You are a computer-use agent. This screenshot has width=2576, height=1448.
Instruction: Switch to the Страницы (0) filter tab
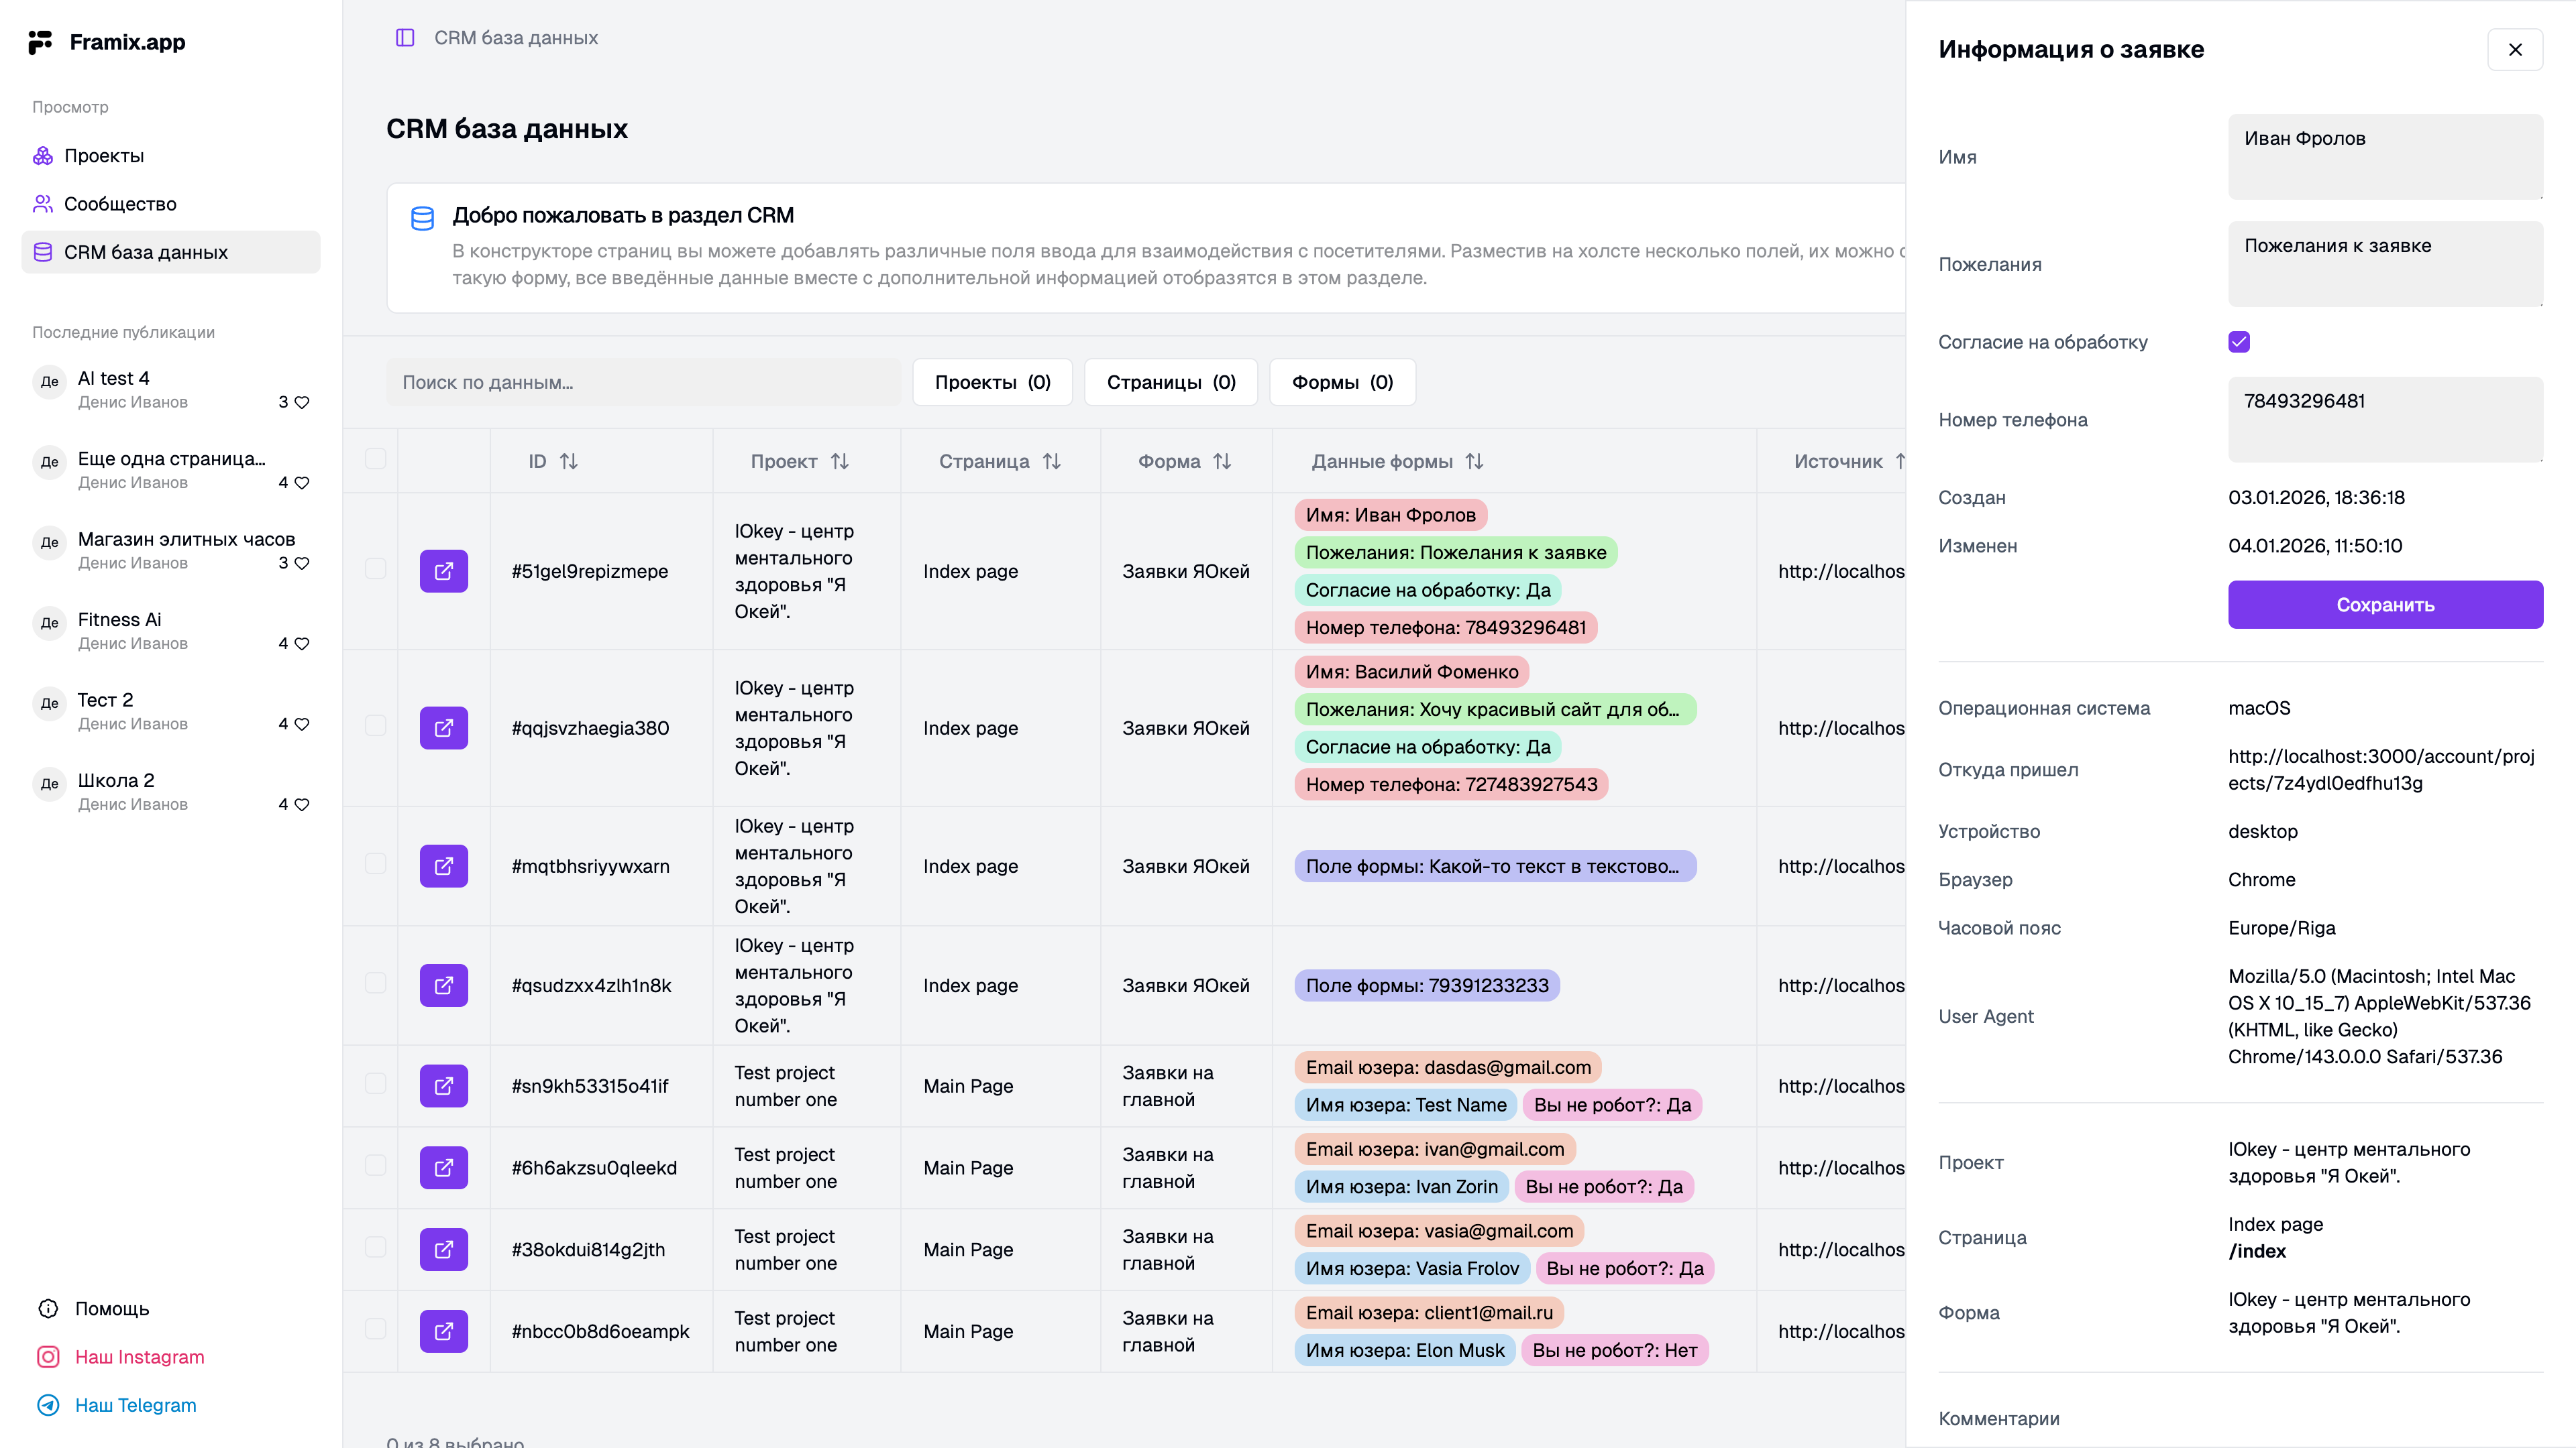1170,381
